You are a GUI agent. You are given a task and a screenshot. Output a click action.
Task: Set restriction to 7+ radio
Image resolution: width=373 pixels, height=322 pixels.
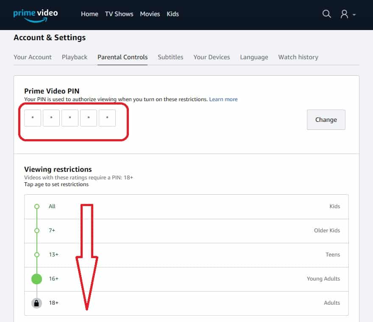[37, 231]
